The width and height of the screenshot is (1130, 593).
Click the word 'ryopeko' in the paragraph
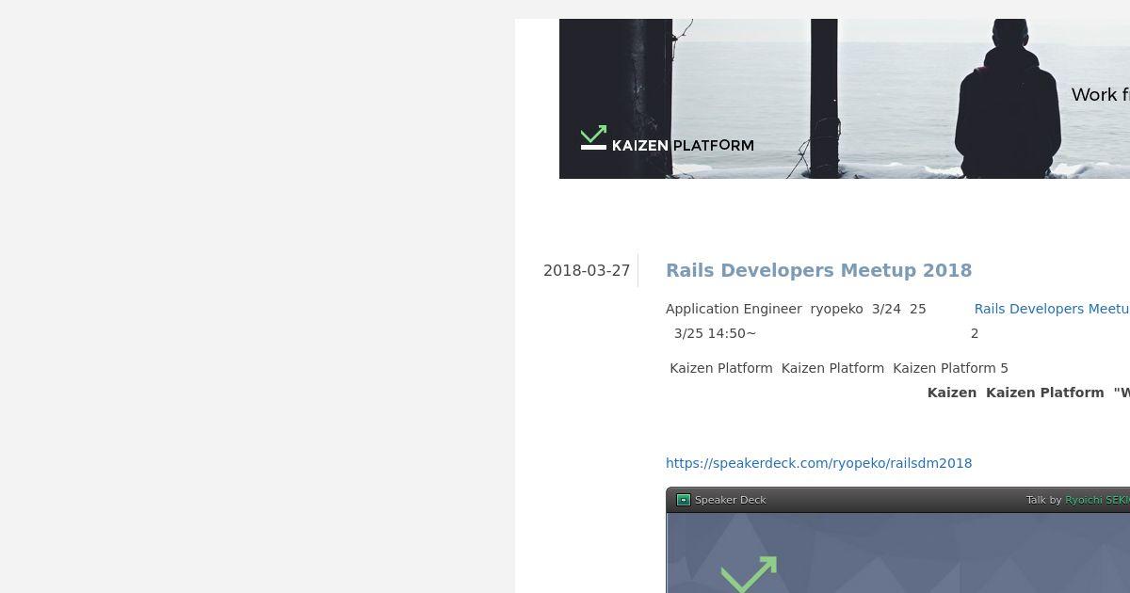pyautogui.click(x=836, y=309)
